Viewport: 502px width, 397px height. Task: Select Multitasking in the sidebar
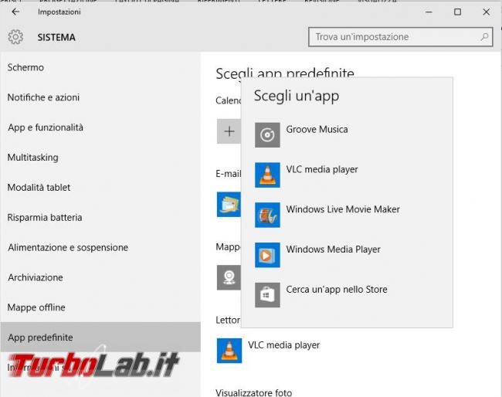100,158
